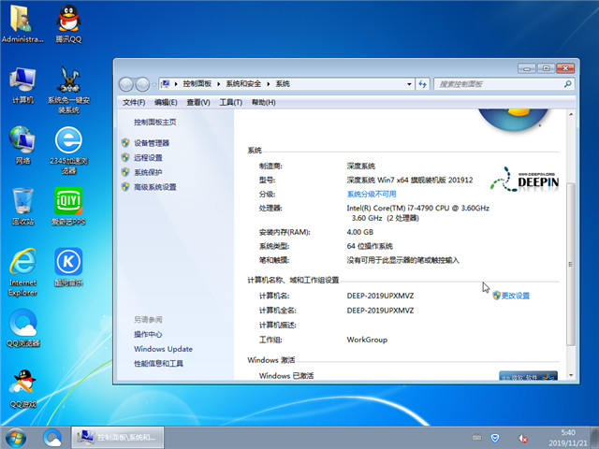Open the recent pages dropdown near nav arrows

pos(153,84)
